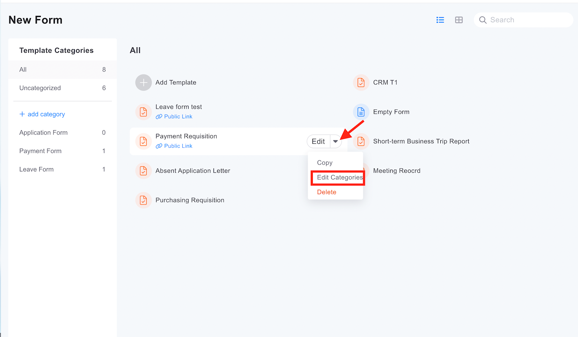Click the Short-term Business Trip Report icon
Viewport: 578px width, 337px height.
[x=361, y=141]
